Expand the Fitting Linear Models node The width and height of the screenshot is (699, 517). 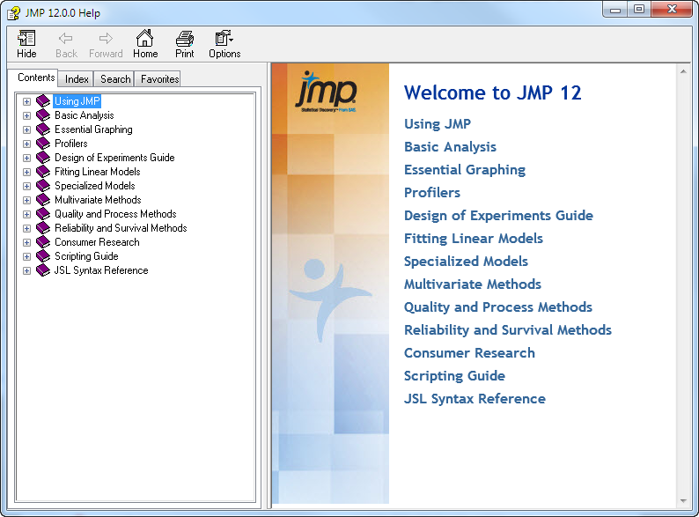point(26,172)
